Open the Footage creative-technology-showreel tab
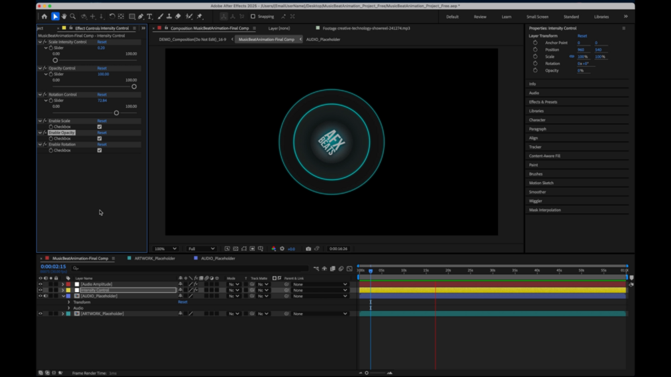This screenshot has width=671, height=377. [x=366, y=28]
